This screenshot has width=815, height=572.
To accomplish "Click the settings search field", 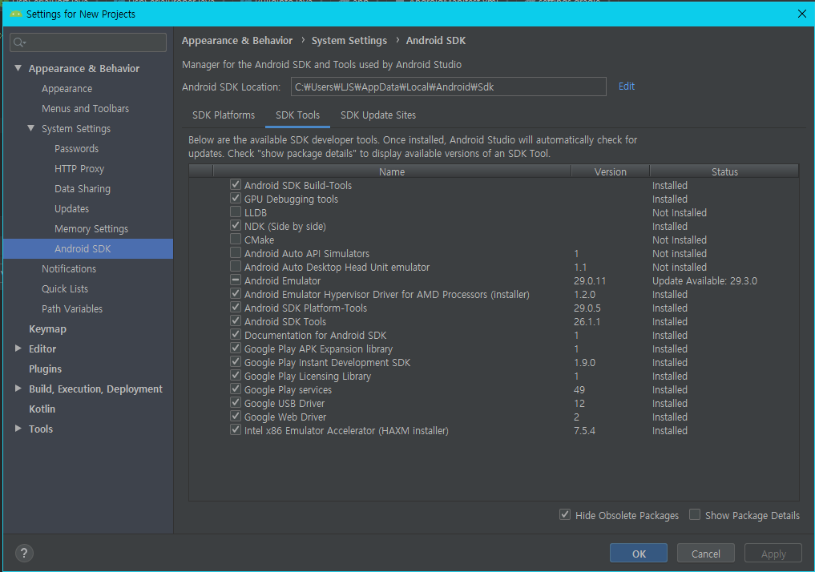I will pyautogui.click(x=88, y=42).
